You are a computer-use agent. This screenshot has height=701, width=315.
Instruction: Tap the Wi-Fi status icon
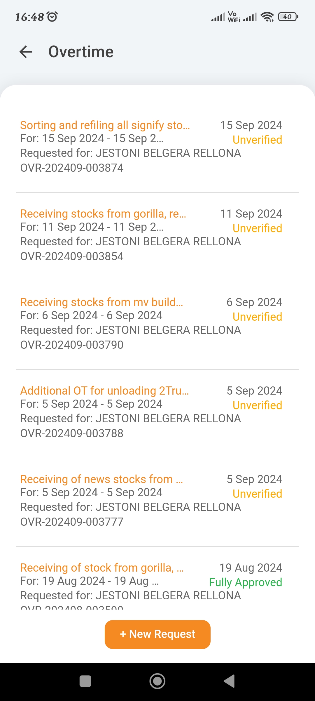267,17
